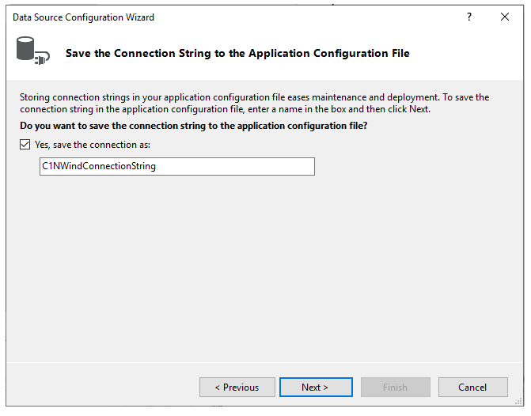Go back with the Previous button
The image size is (531, 416).
(x=237, y=388)
